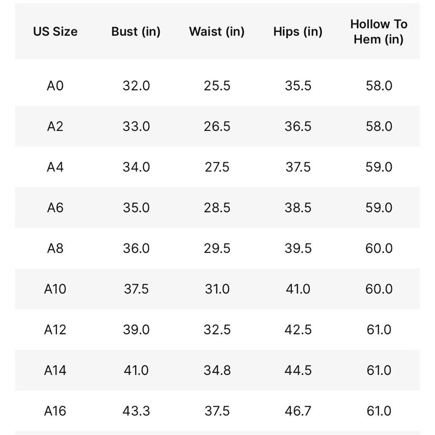Image resolution: width=435 pixels, height=435 pixels.
Task: Choose the A4 size cell
Action: point(55,167)
